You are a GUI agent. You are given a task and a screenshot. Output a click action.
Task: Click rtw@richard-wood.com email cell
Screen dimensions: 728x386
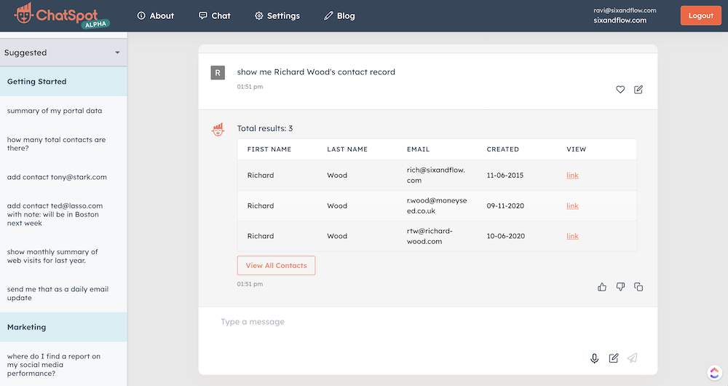[x=430, y=236]
